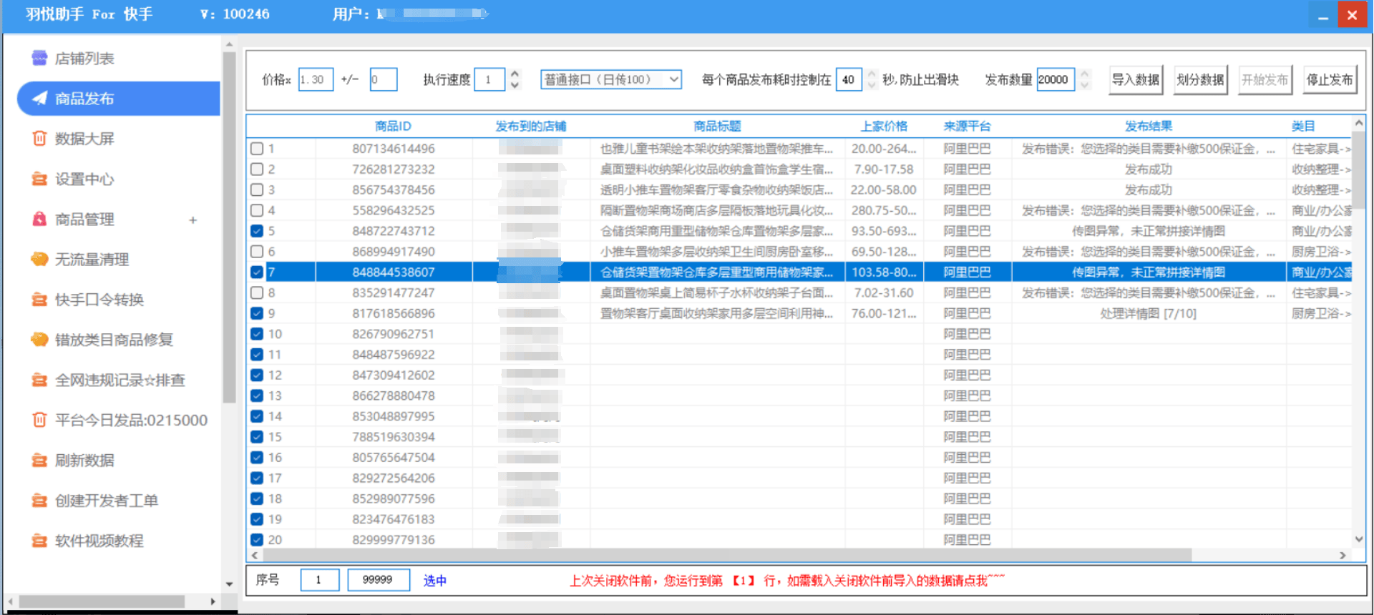Click the 导入数据 button

(x=1136, y=79)
